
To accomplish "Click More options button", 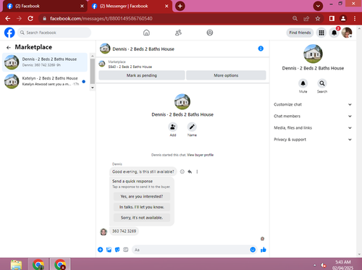I will click(x=226, y=75).
